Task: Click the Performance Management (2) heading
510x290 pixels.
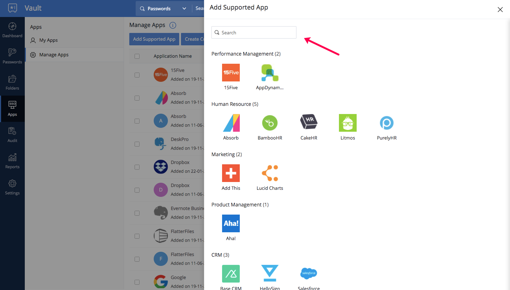Action: click(x=246, y=54)
